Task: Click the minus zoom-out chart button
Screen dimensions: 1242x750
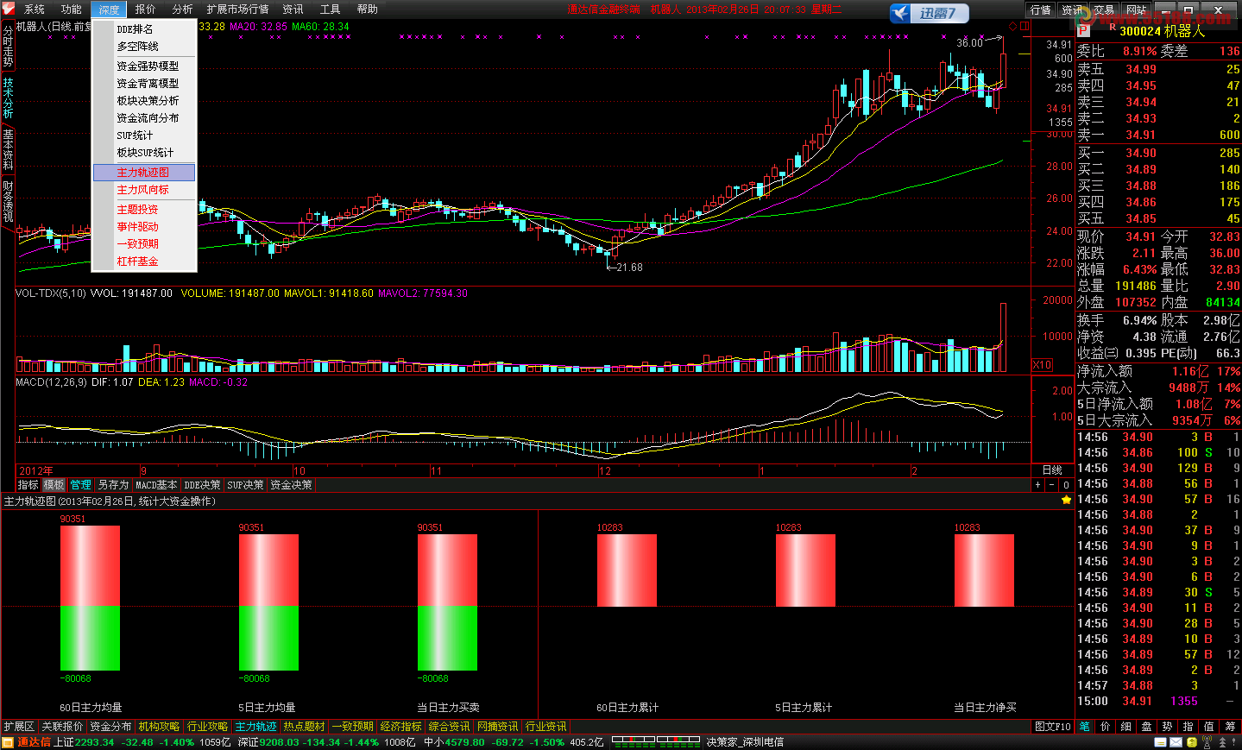Action: pyautogui.click(x=1052, y=485)
